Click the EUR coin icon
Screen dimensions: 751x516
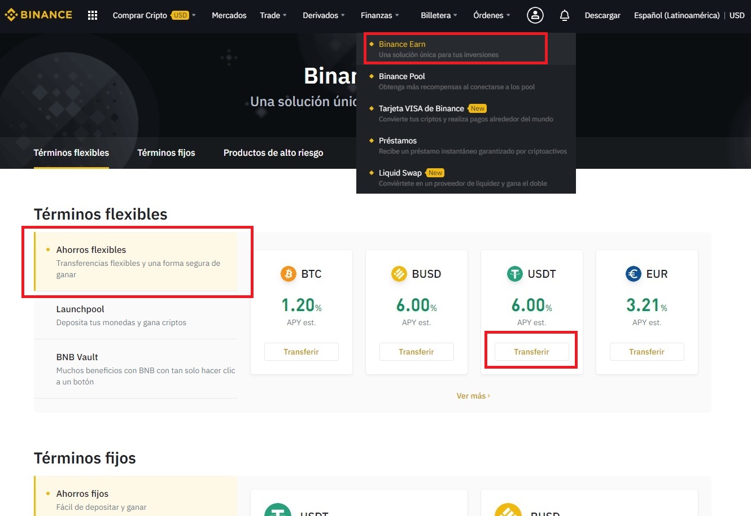click(x=634, y=274)
